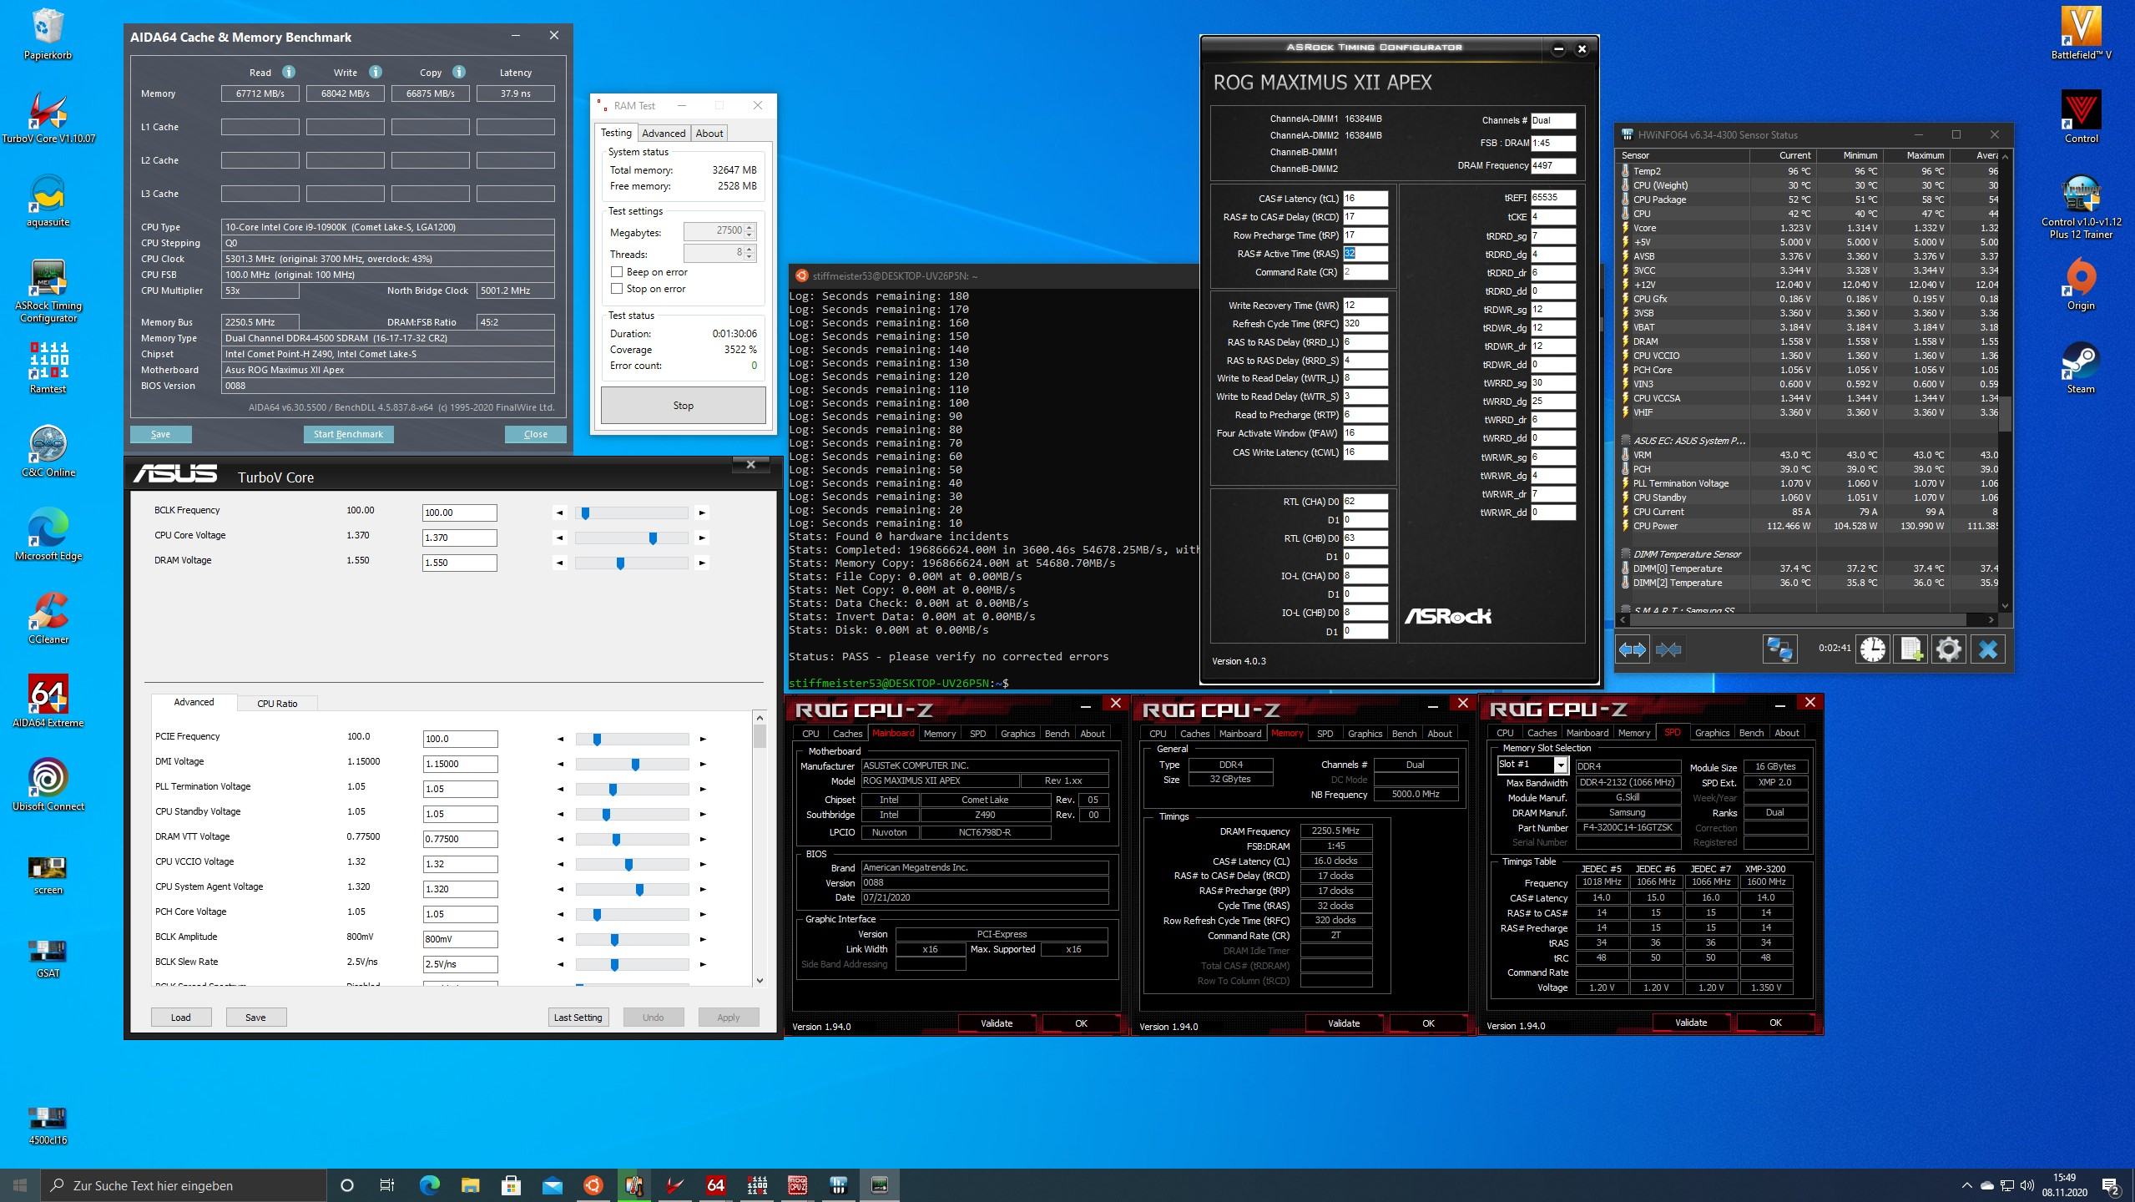Open Advanced tab in RAM Test
Screen dimensions: 2135x1202
click(664, 134)
